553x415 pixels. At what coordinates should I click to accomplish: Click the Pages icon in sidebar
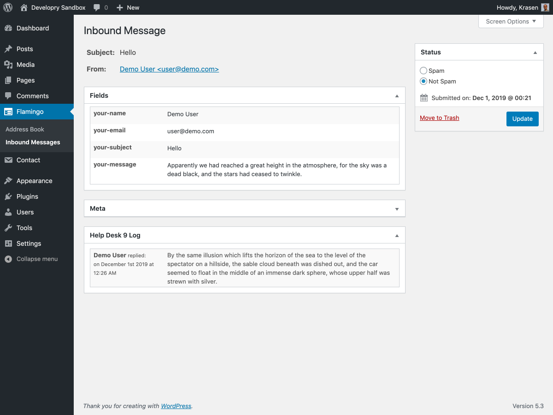[8, 80]
